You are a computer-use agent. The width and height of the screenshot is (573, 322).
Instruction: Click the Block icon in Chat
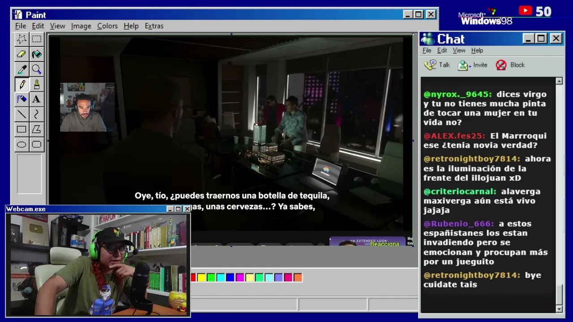click(x=501, y=65)
